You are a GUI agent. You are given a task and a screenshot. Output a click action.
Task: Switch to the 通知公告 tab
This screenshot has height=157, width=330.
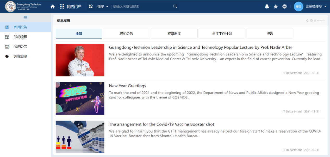[126, 34]
